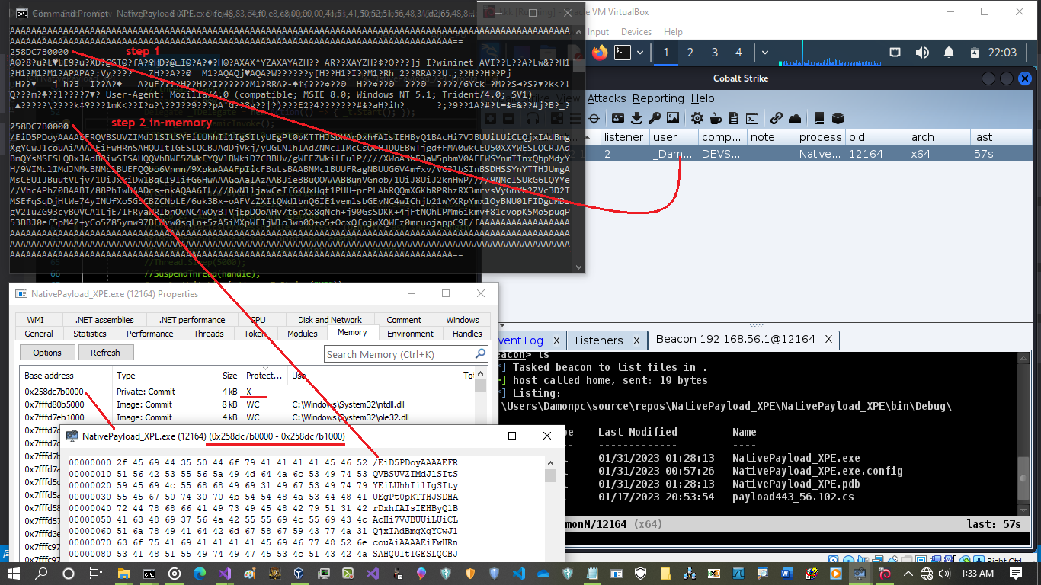Sort beacons by the listener column
The height and width of the screenshot is (585, 1041).
(x=624, y=137)
